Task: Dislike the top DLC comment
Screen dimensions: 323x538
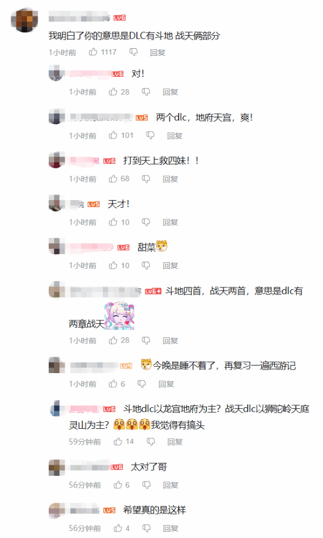Action: click(133, 52)
